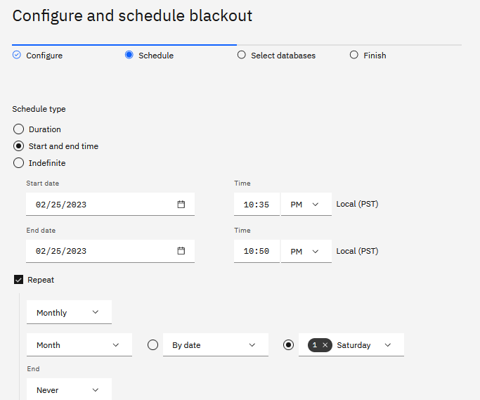This screenshot has height=400, width=480.
Task: Expand the Monthly repeat frequency dropdown
Action: pyautogui.click(x=69, y=313)
